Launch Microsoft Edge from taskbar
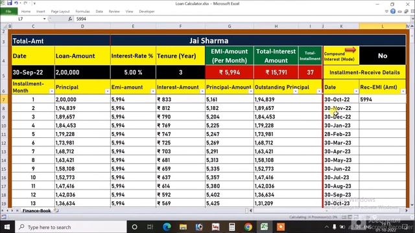The height and width of the screenshot is (233, 415). click(167, 227)
